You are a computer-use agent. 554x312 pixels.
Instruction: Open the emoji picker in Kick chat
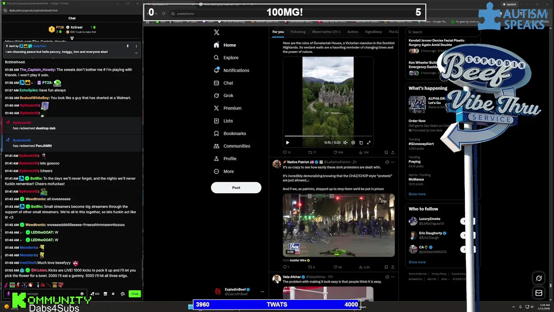tap(82, 294)
